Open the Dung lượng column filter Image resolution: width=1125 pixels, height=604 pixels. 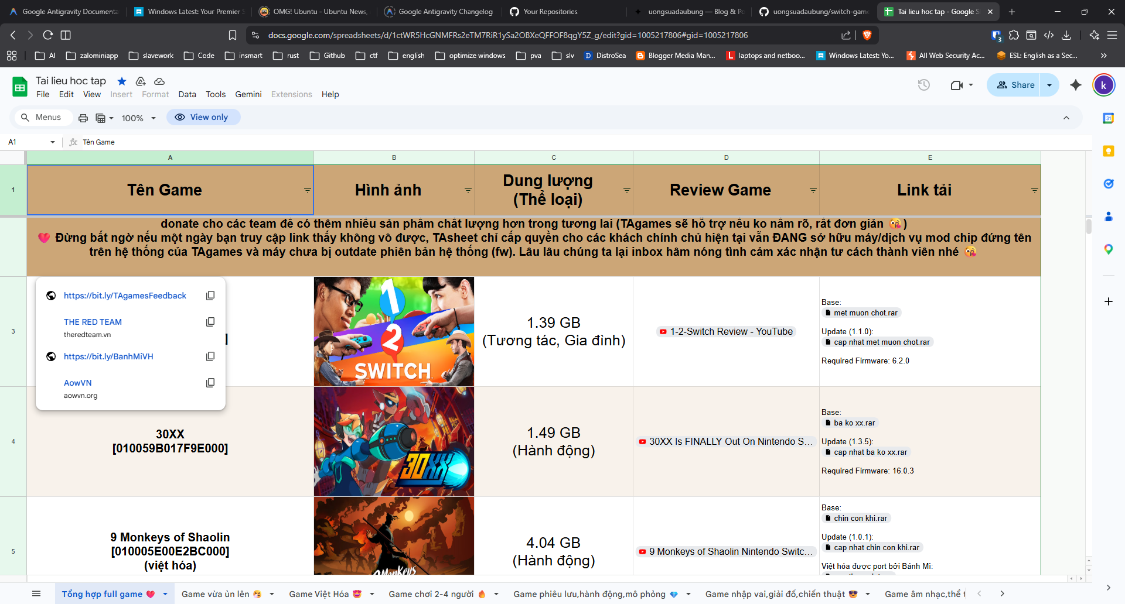[627, 190]
